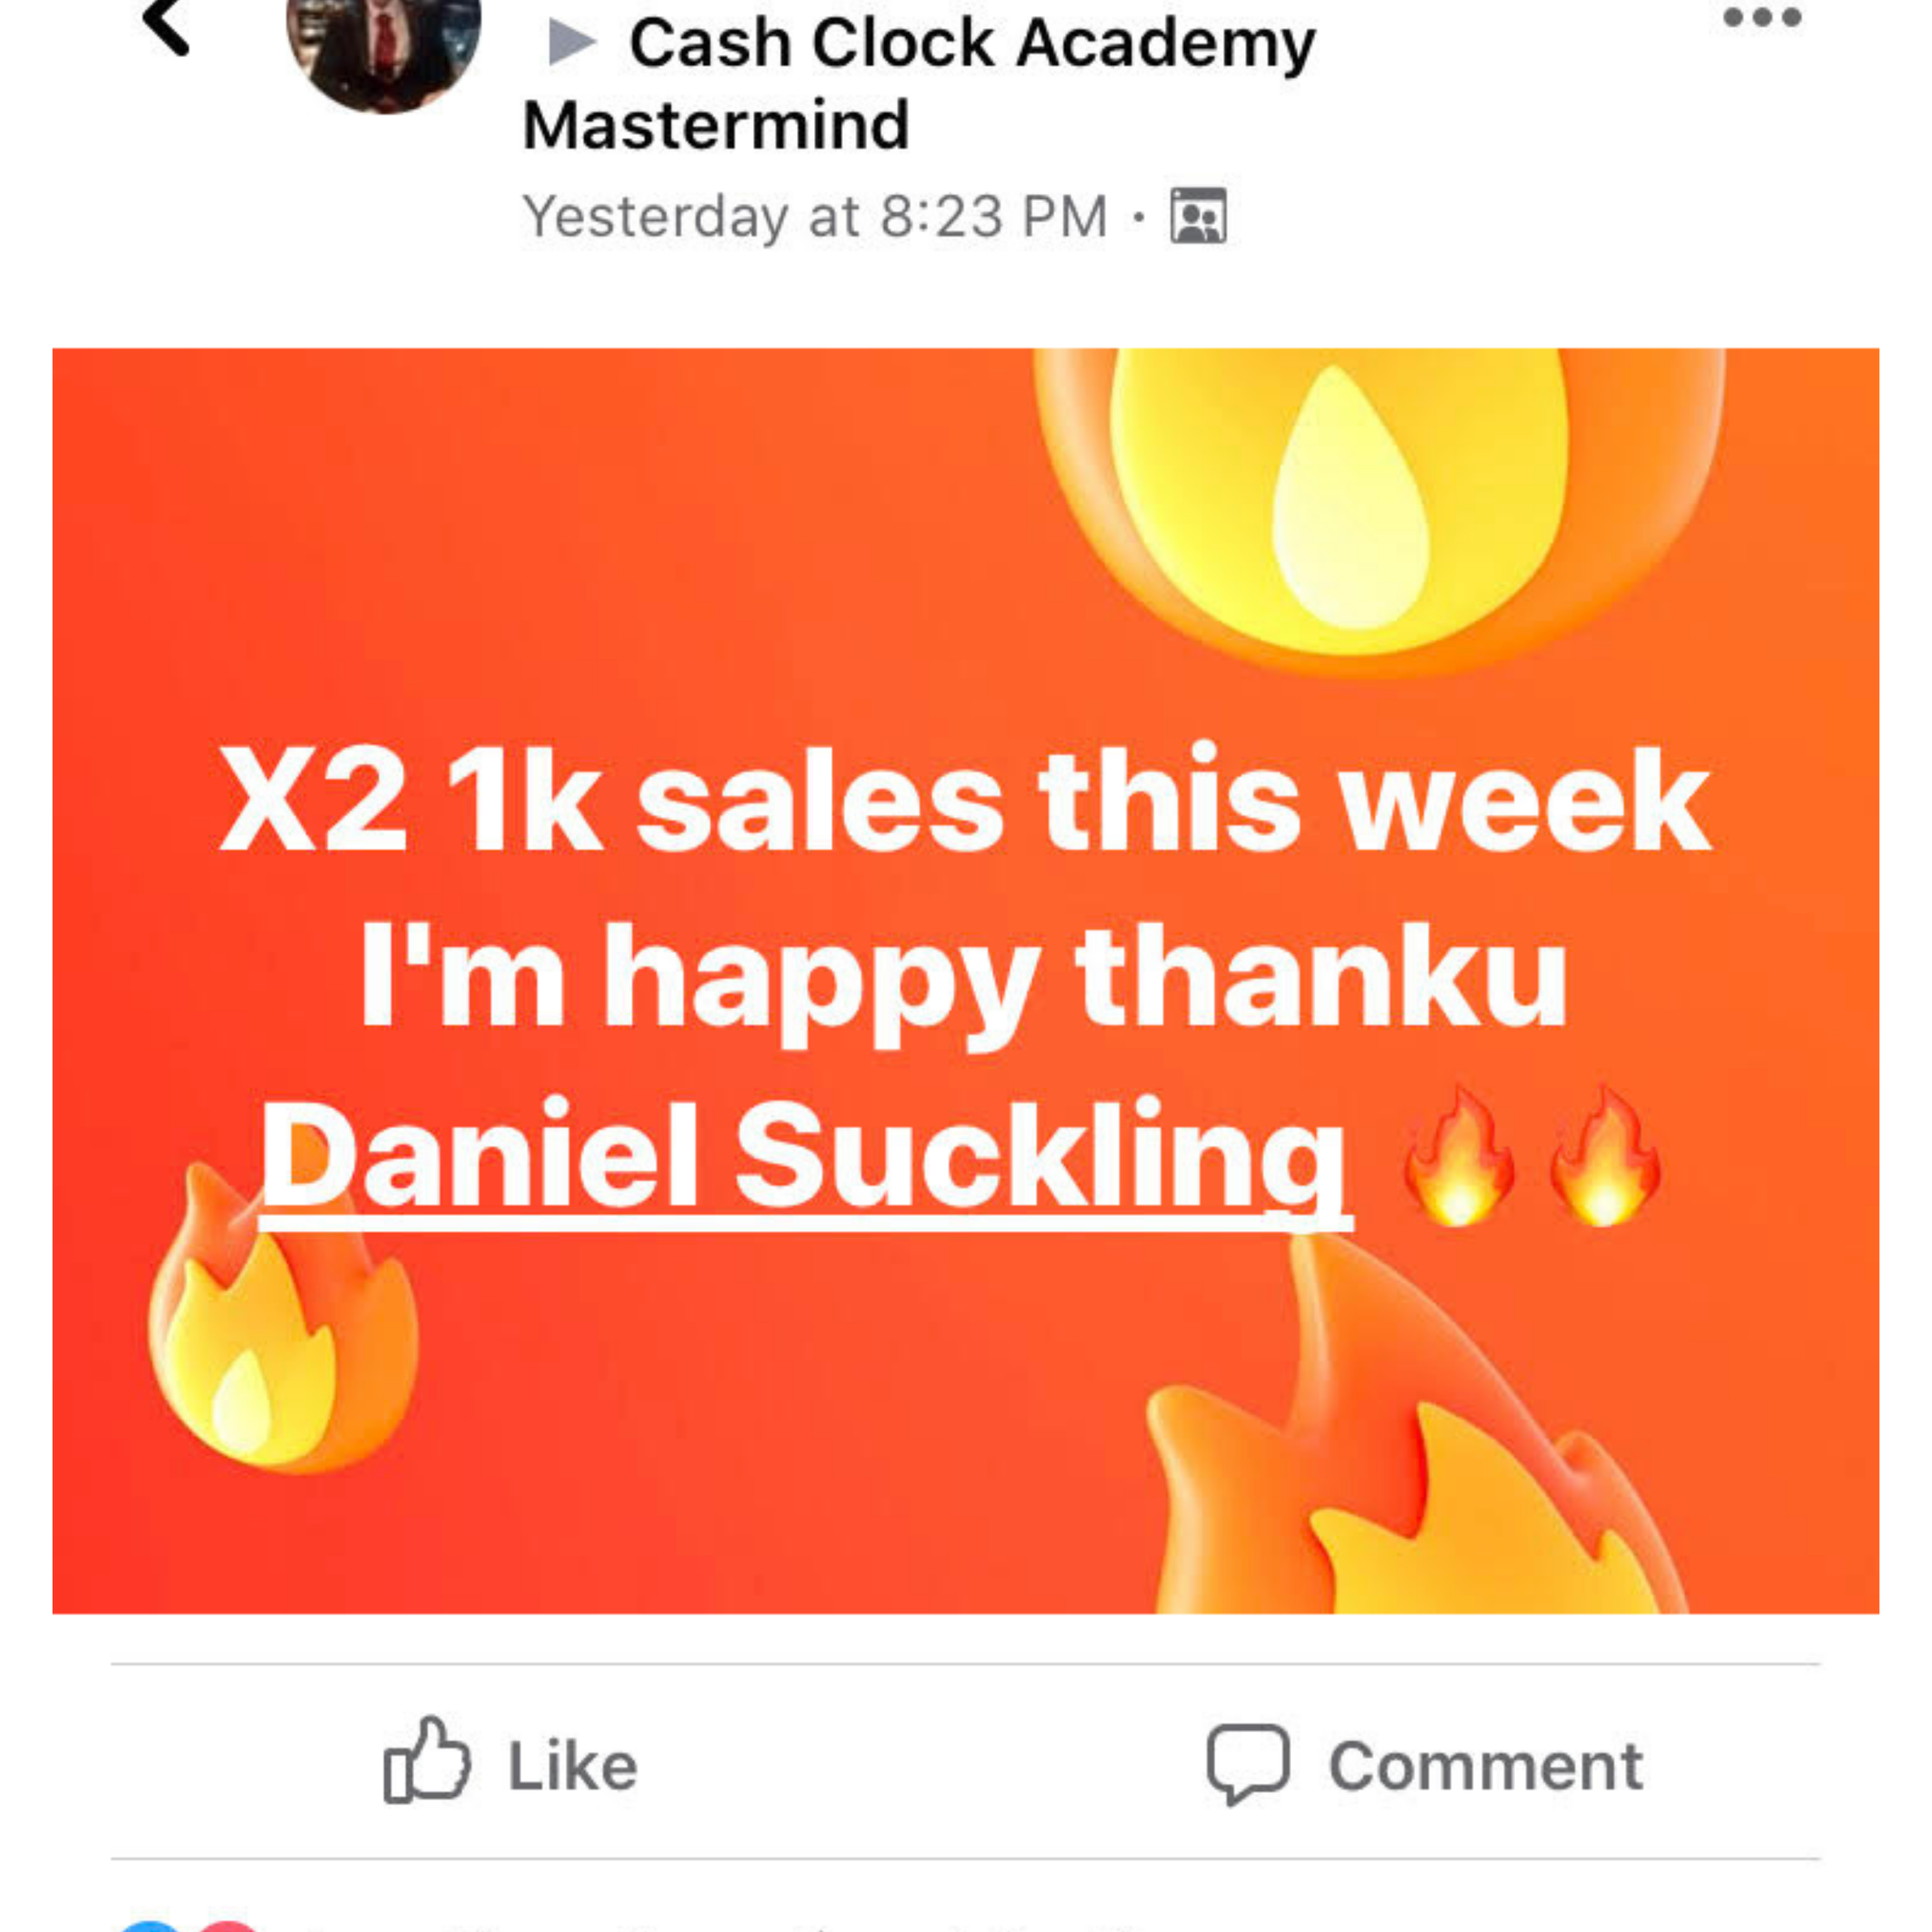Click the group members privacy icon
The height and width of the screenshot is (1932, 1932).
pyautogui.click(x=1198, y=215)
